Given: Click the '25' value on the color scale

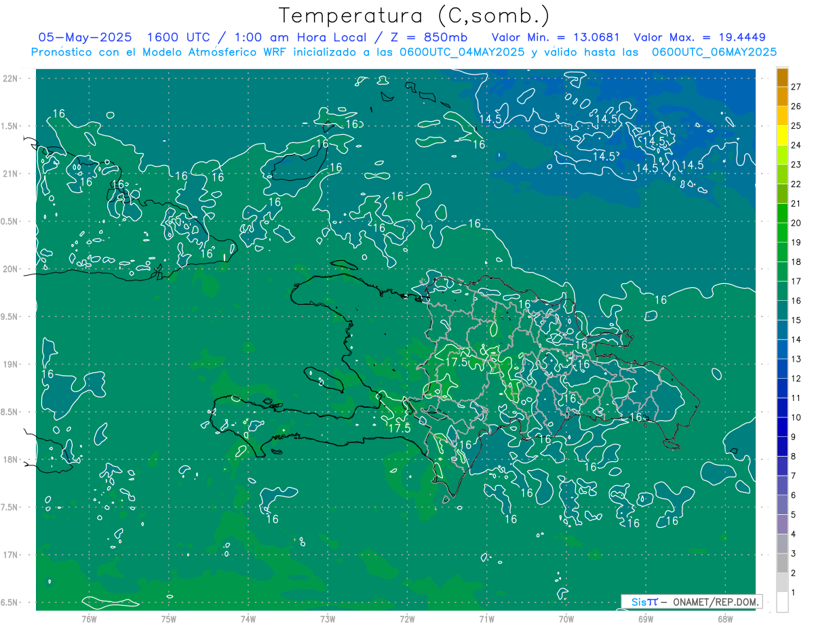Looking at the screenshot, I should click(796, 125).
